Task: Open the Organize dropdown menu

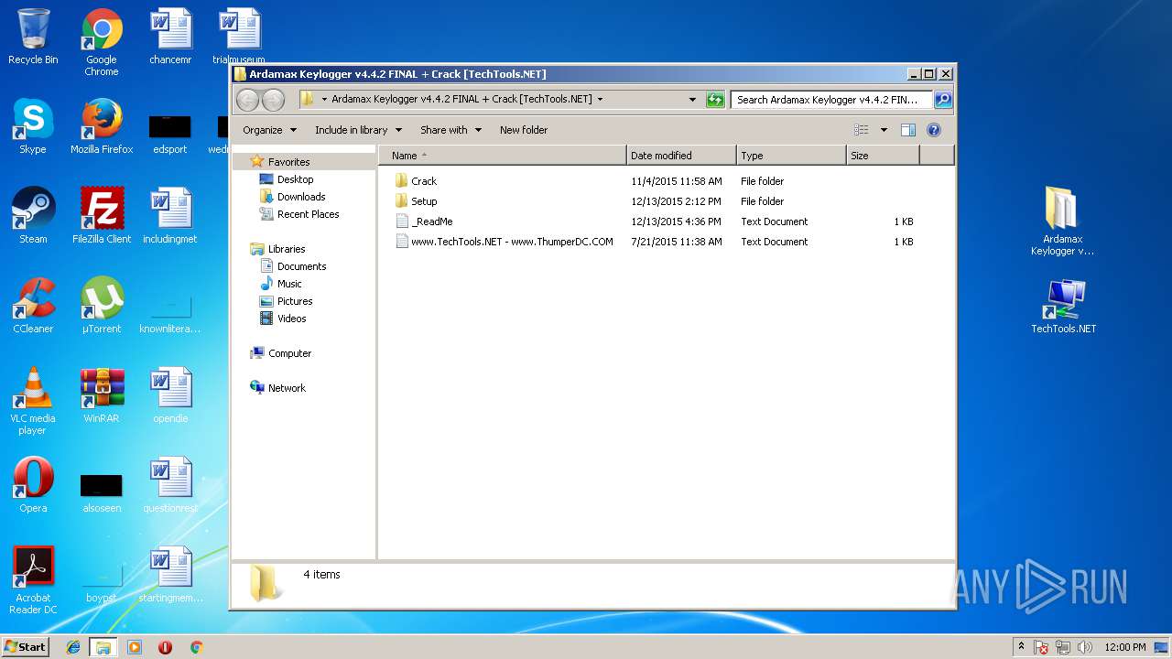Action: click(269, 130)
